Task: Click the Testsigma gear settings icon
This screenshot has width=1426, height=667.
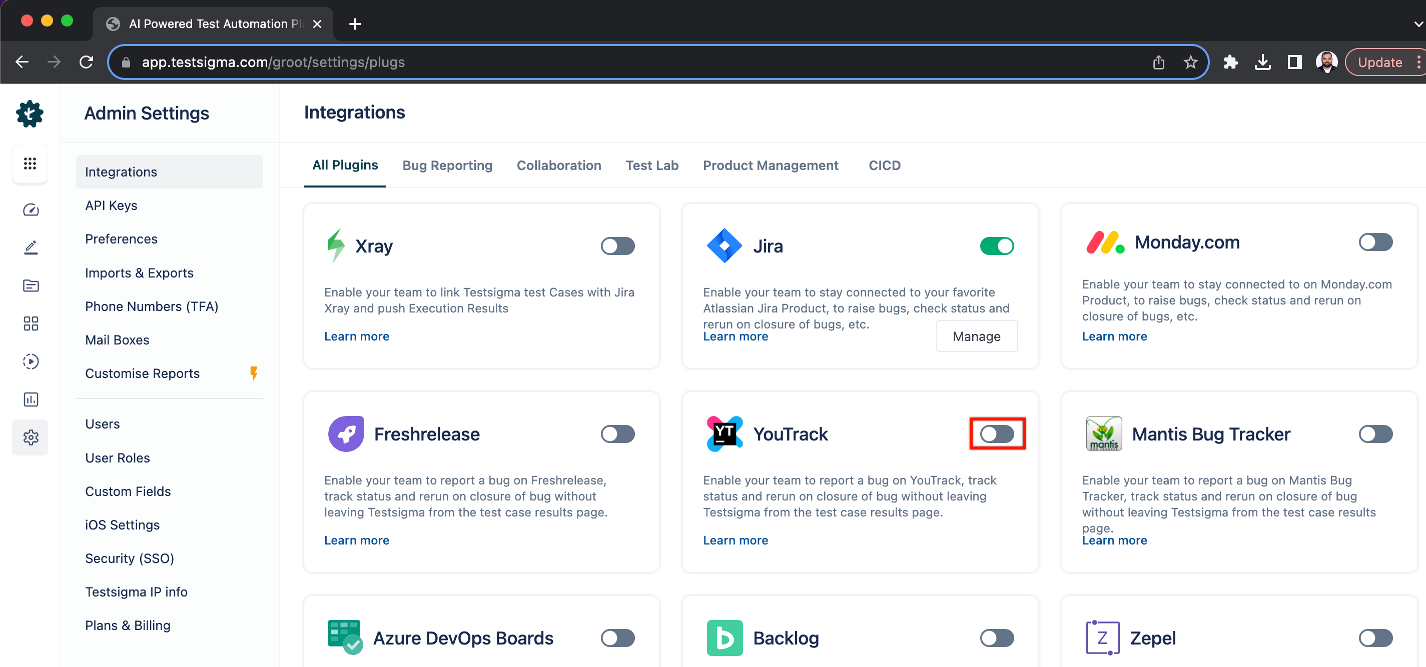Action: pos(29,437)
